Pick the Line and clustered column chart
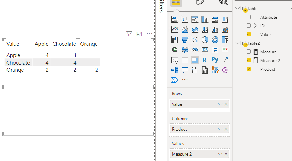Viewport: 292px width, 161px height. (215, 30)
